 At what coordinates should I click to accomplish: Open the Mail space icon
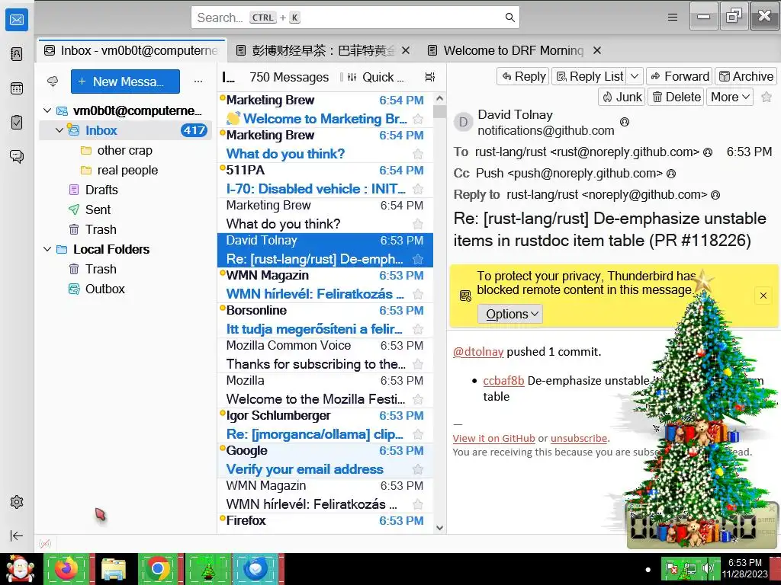[17, 20]
